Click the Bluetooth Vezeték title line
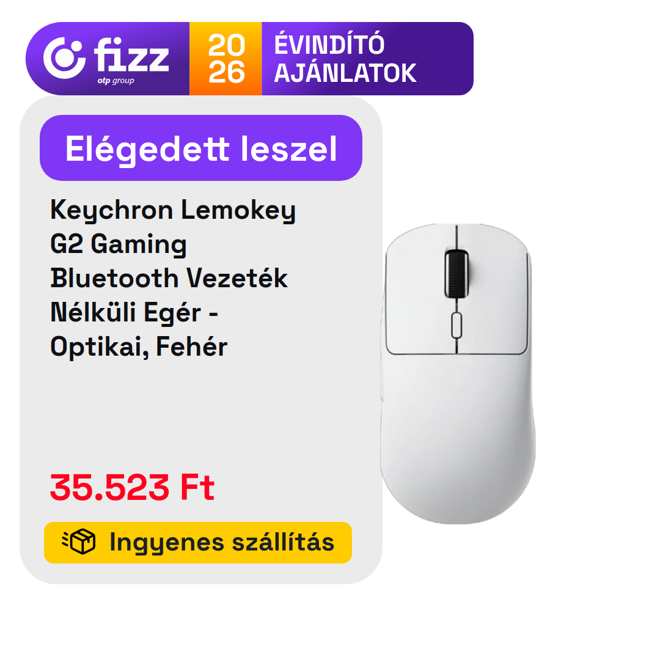The image size is (660, 660). [169, 278]
